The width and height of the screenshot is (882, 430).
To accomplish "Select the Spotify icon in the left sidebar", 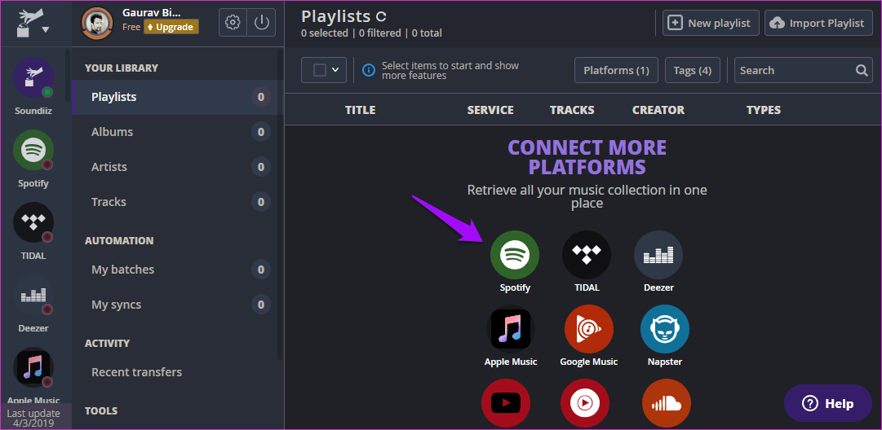I will [x=33, y=150].
